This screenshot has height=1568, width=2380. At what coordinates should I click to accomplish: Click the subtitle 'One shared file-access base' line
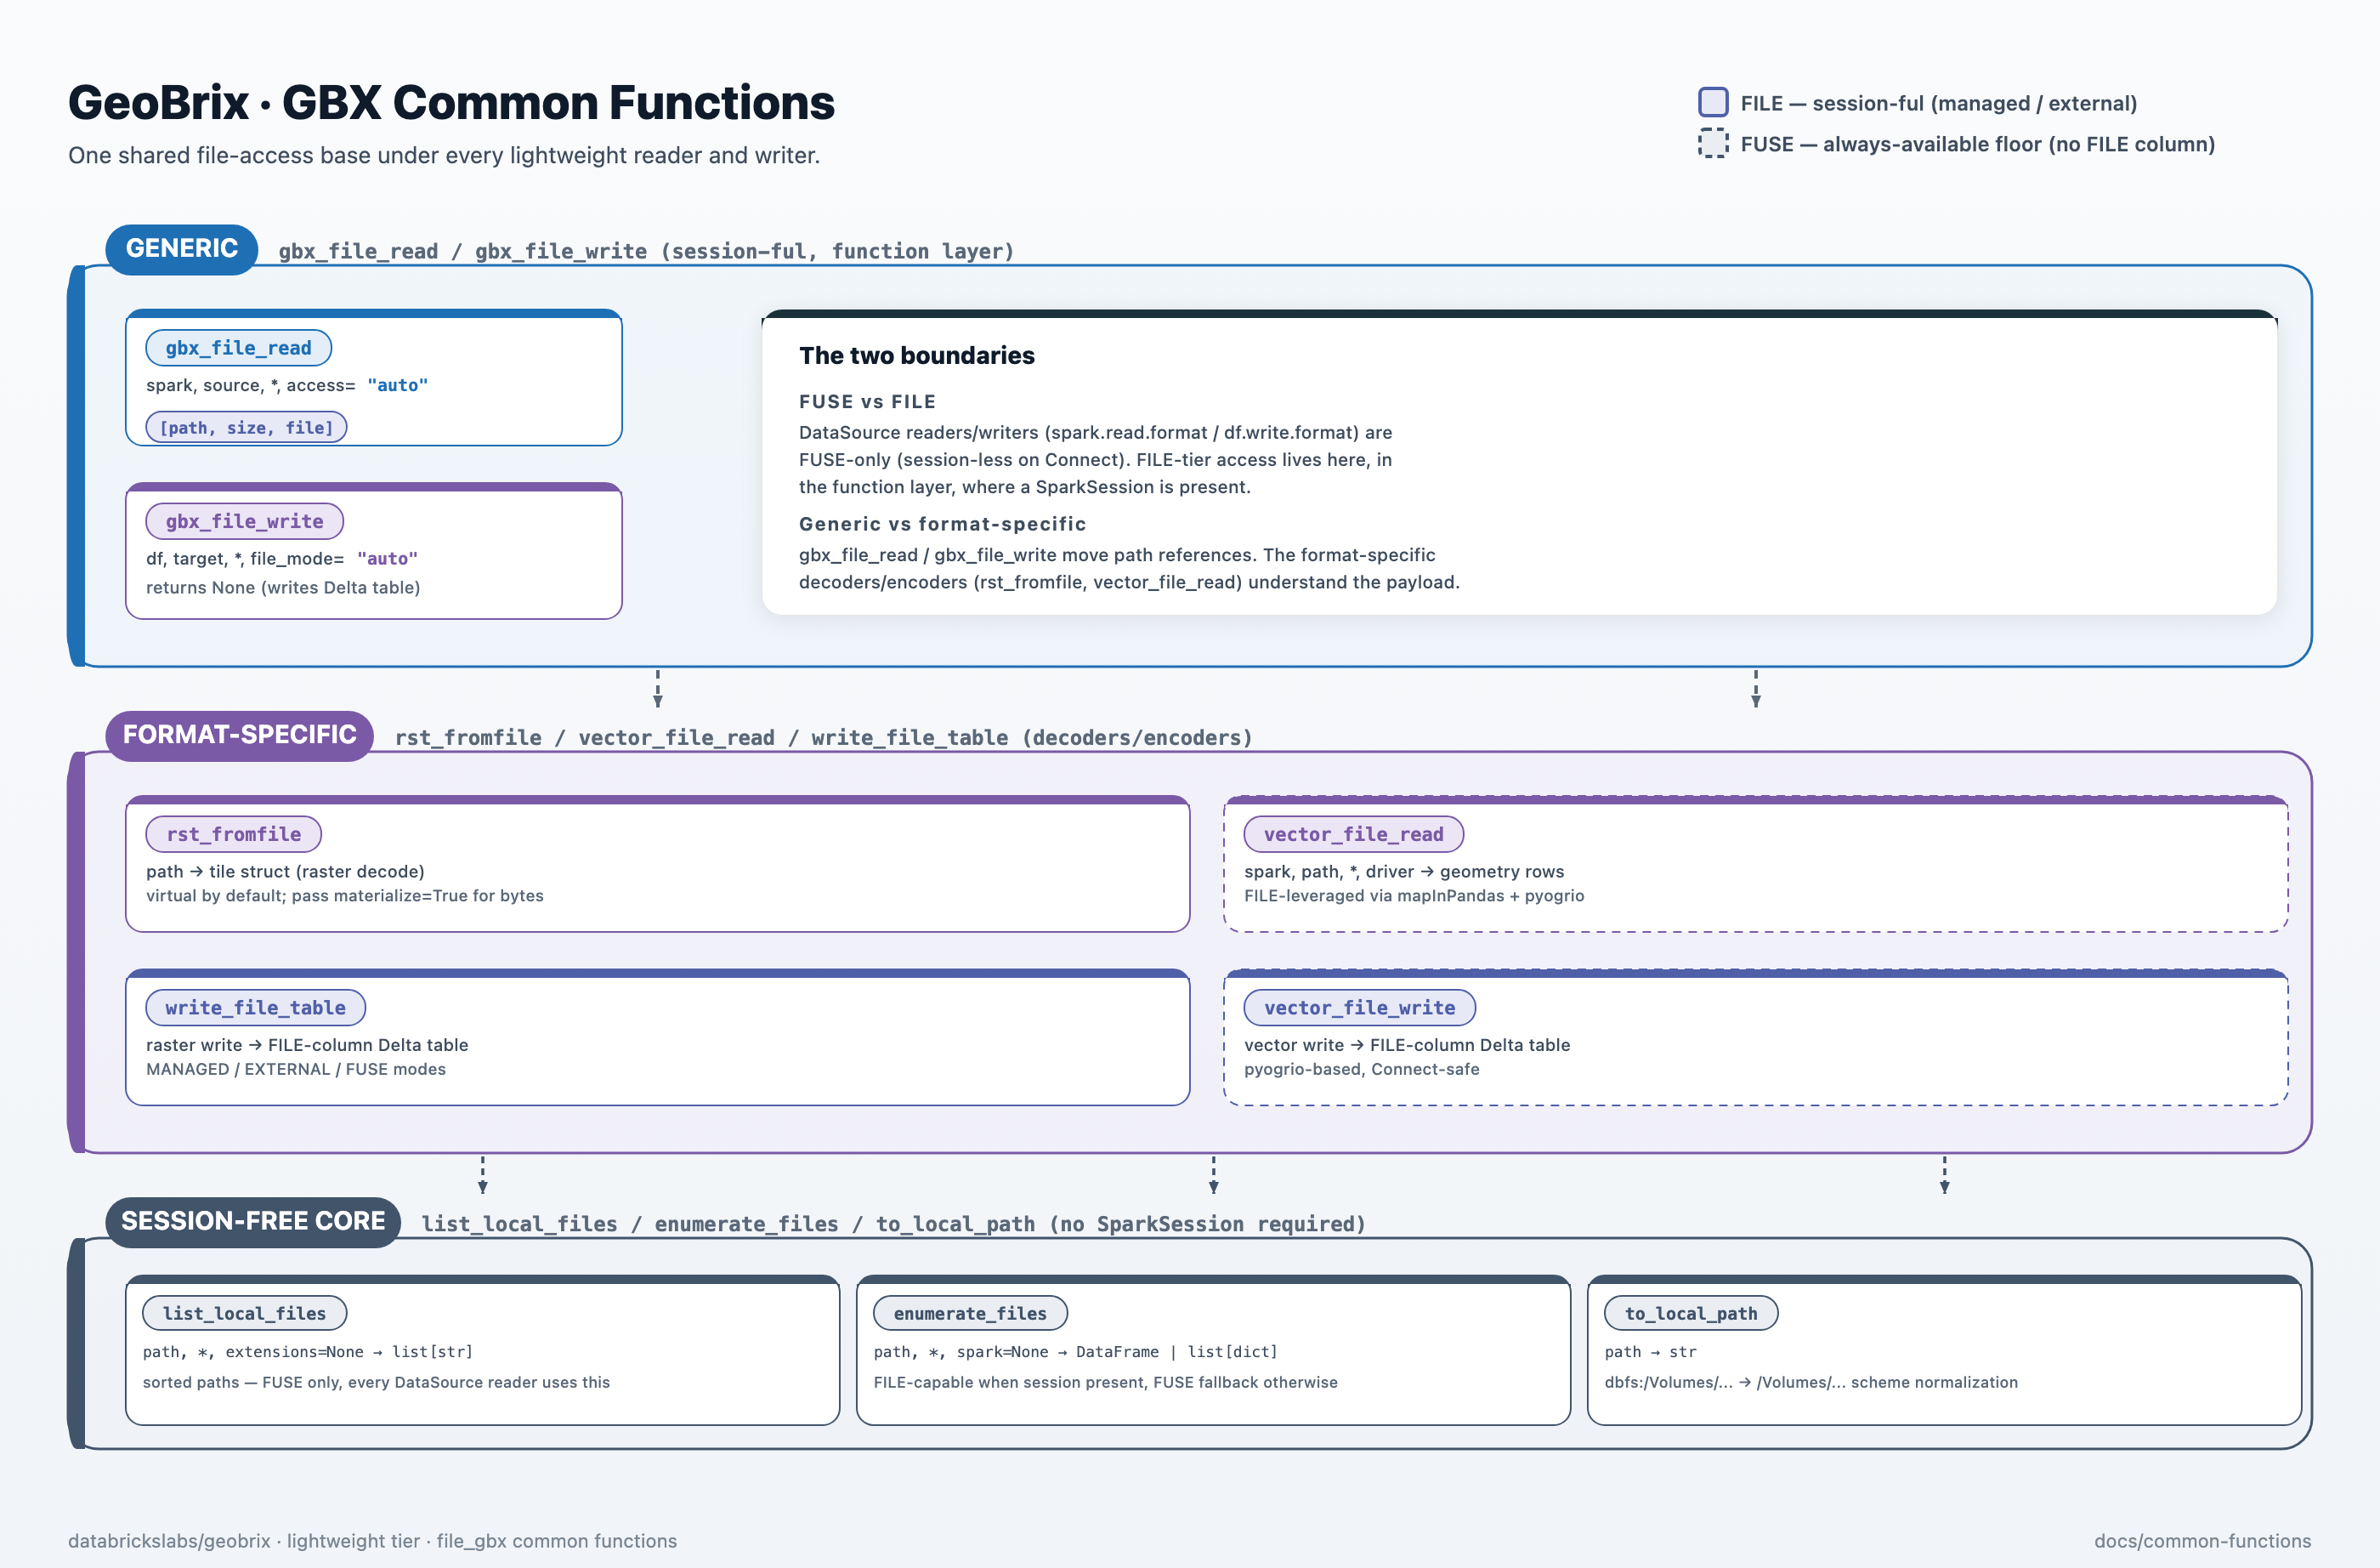[444, 155]
